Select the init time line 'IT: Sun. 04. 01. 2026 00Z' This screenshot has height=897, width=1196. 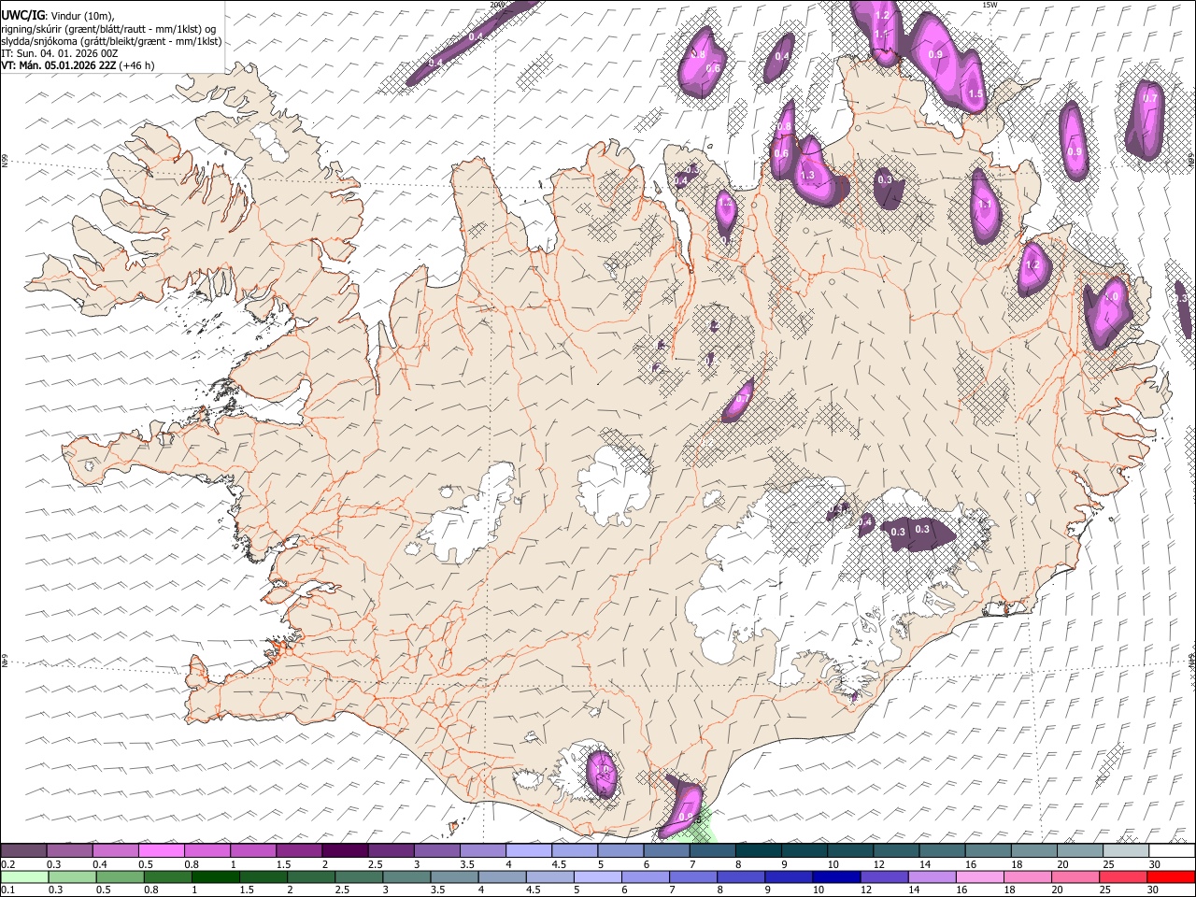(60, 53)
